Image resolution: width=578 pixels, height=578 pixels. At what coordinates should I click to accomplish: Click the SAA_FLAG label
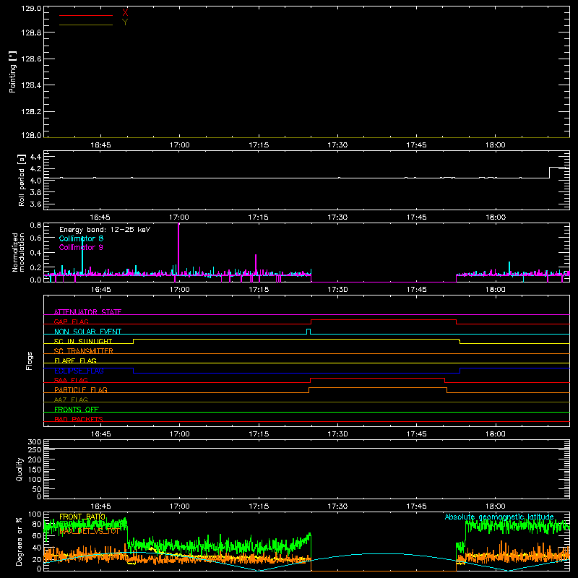click(71, 380)
